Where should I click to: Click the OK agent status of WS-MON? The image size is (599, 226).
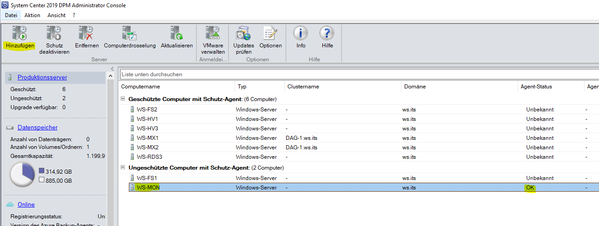click(530, 188)
